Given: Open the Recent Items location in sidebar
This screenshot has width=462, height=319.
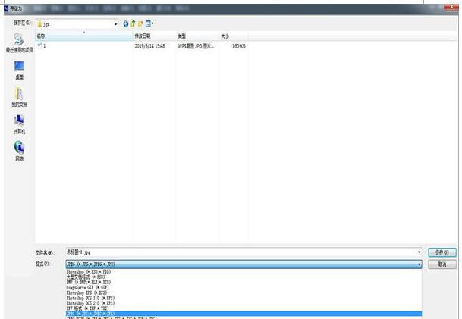Looking at the screenshot, I should pyautogui.click(x=19, y=43).
